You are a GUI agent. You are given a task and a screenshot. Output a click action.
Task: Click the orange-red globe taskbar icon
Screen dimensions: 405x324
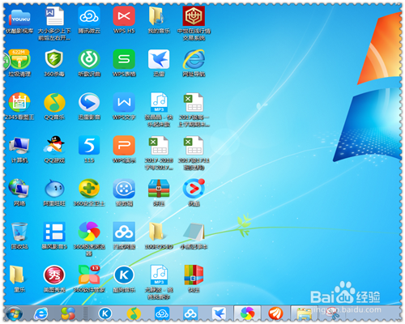(275, 313)
